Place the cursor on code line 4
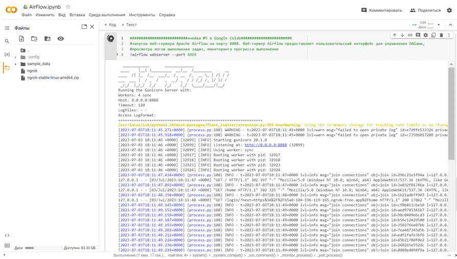 click(163, 55)
